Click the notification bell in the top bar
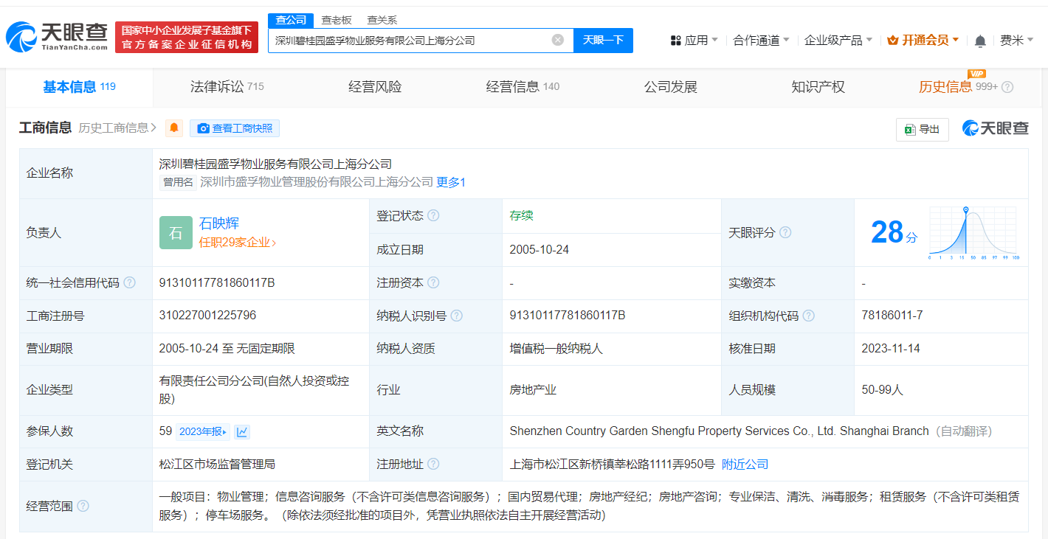 (x=980, y=41)
